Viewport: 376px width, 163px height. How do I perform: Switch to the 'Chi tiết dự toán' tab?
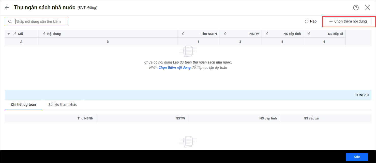click(23, 105)
